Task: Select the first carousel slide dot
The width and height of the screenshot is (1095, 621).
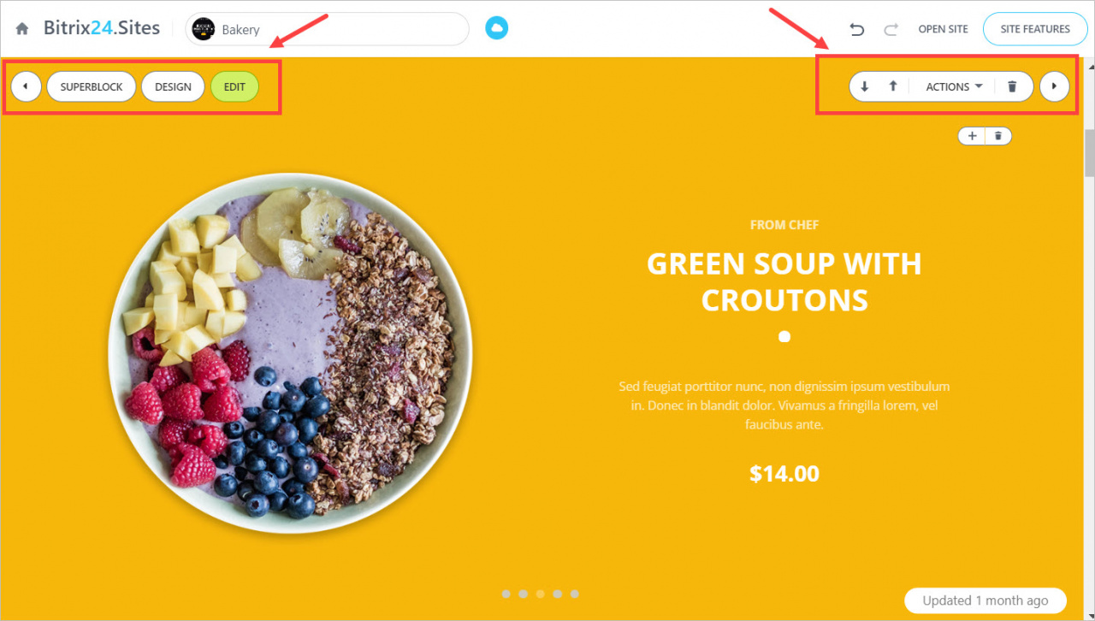Action: [506, 594]
